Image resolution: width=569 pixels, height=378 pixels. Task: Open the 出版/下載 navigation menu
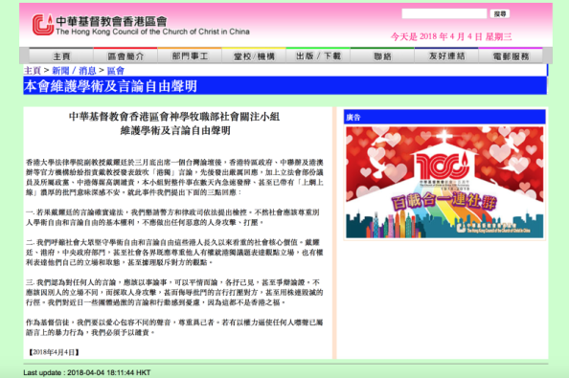pos(318,56)
